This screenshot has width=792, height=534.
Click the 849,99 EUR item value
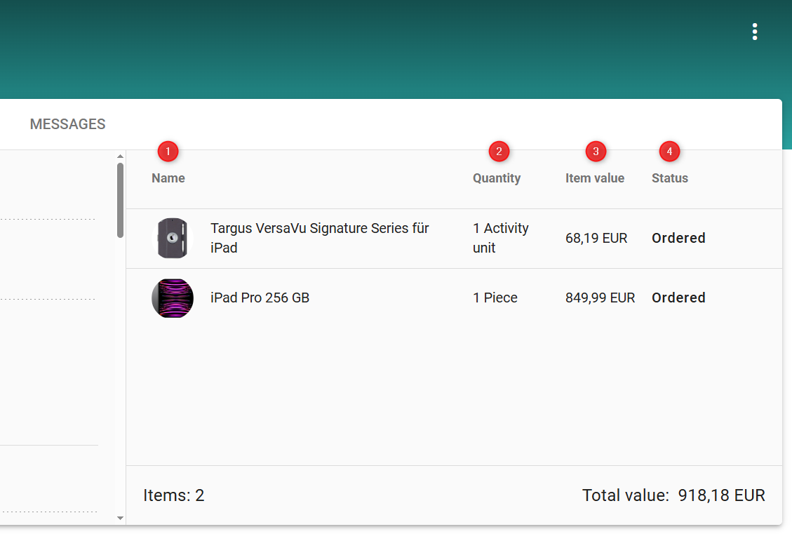coord(600,298)
